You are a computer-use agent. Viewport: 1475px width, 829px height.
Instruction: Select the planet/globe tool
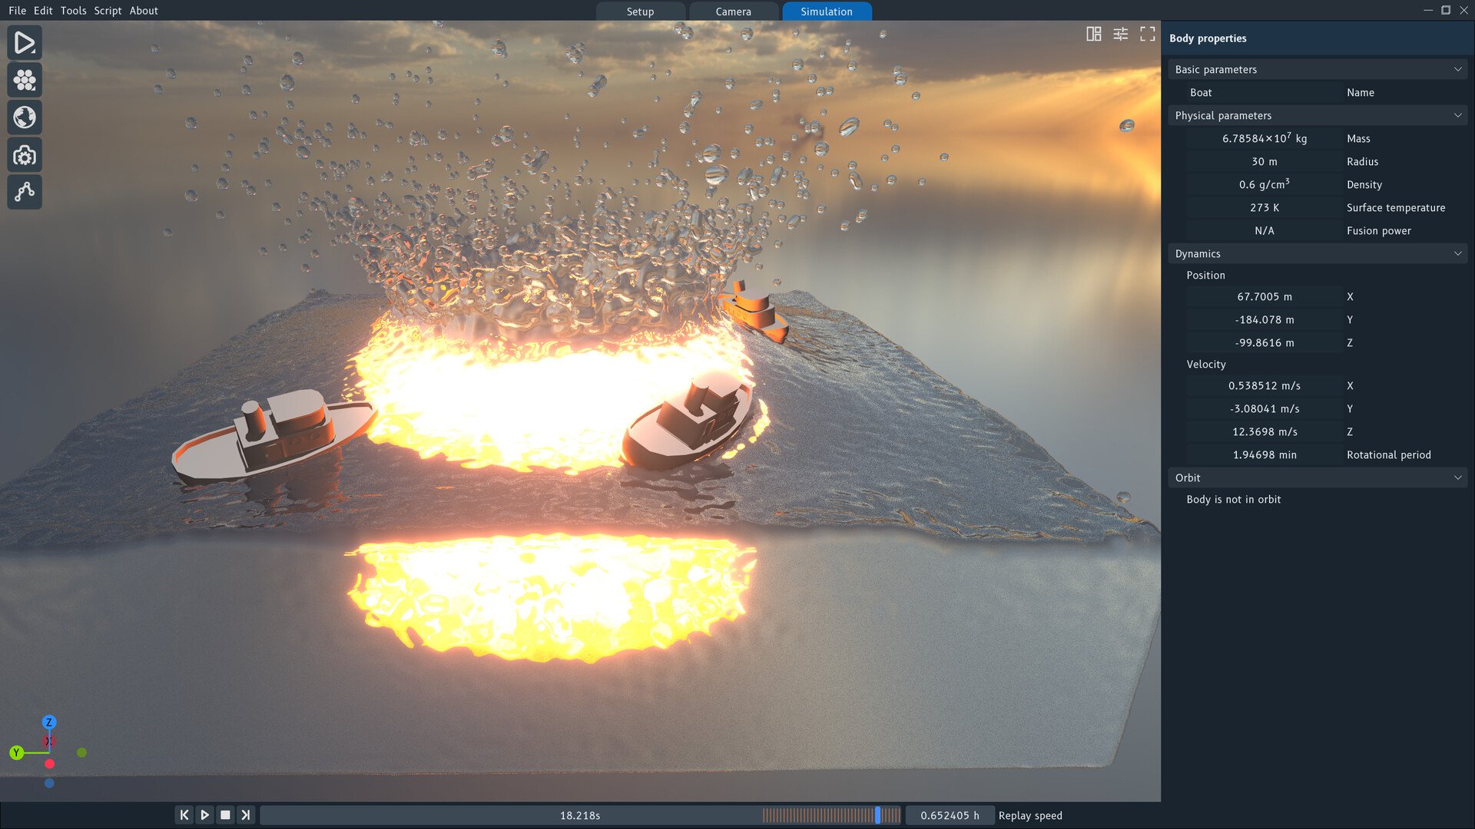pyautogui.click(x=25, y=117)
